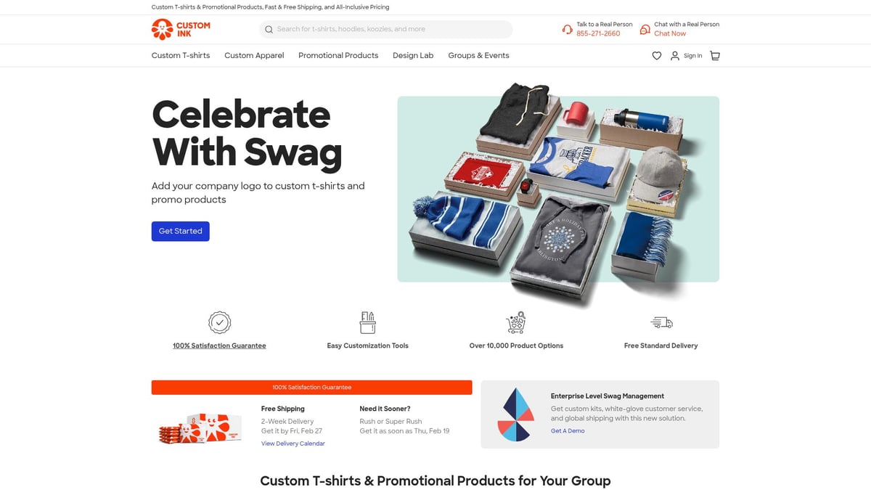Image resolution: width=871 pixels, height=490 pixels.
Task: Open the favorites heart icon
Action: 657,56
